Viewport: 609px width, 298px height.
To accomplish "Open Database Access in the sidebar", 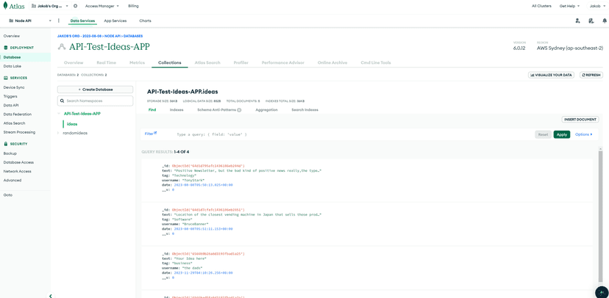I will click(18, 162).
